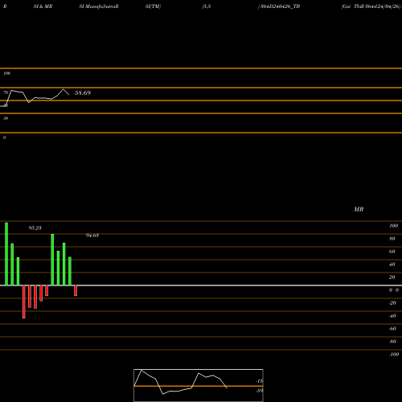Click the 364D240426_TB symbol text
This screenshot has width=402, height=402.
tap(280, 6)
